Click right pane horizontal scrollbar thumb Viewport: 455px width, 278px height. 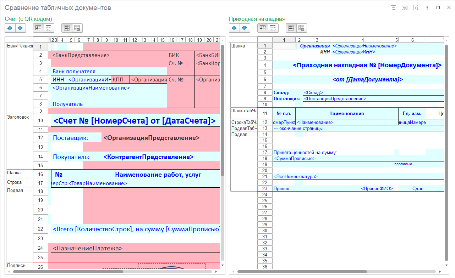302,272
